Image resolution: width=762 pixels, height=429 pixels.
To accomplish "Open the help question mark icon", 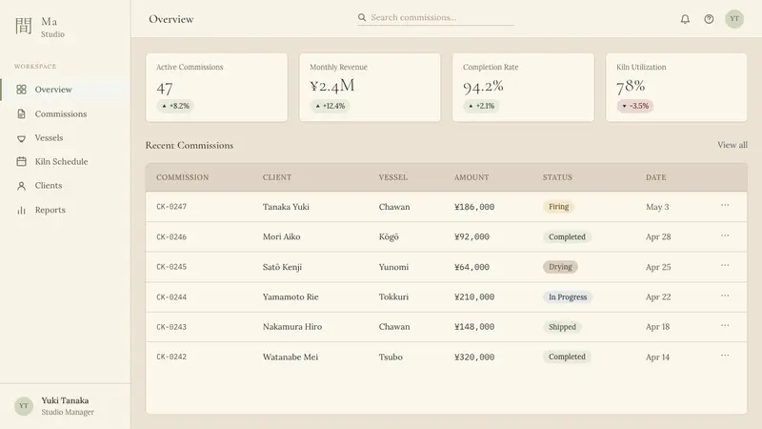I will coord(709,19).
